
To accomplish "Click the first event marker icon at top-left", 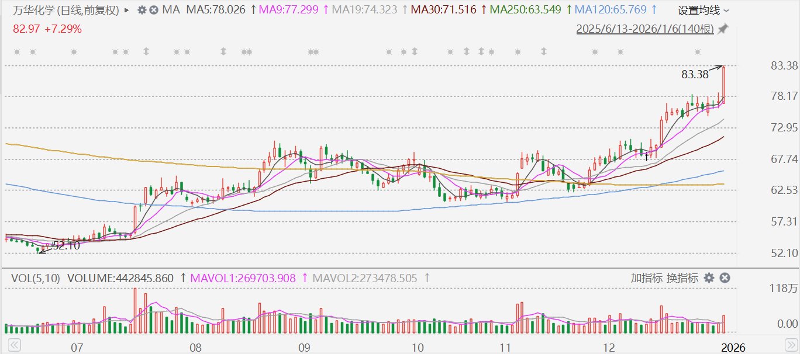I will pyautogui.click(x=17, y=52).
